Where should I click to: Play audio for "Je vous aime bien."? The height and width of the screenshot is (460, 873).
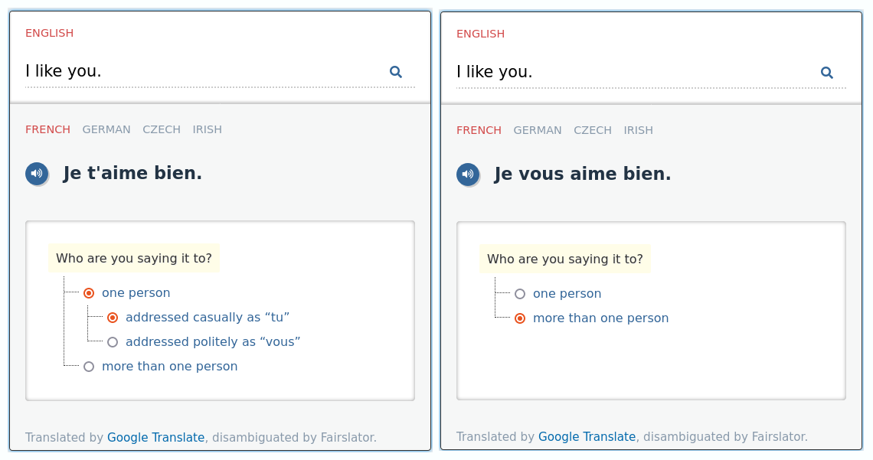(468, 175)
